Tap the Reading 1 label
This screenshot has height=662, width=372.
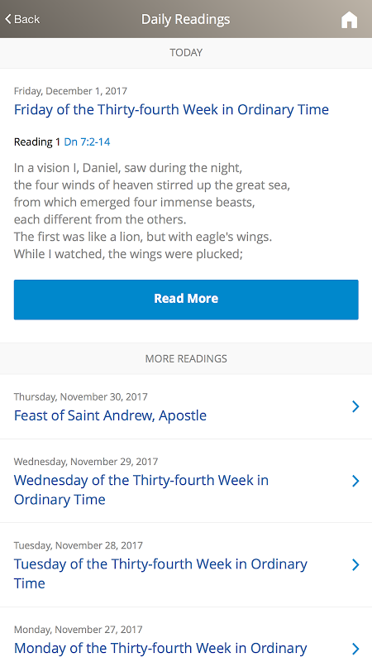(37, 142)
